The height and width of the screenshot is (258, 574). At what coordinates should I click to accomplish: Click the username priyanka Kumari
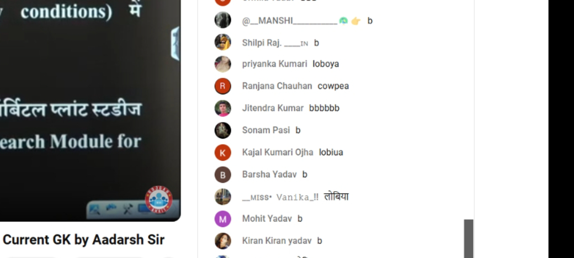pyautogui.click(x=274, y=64)
